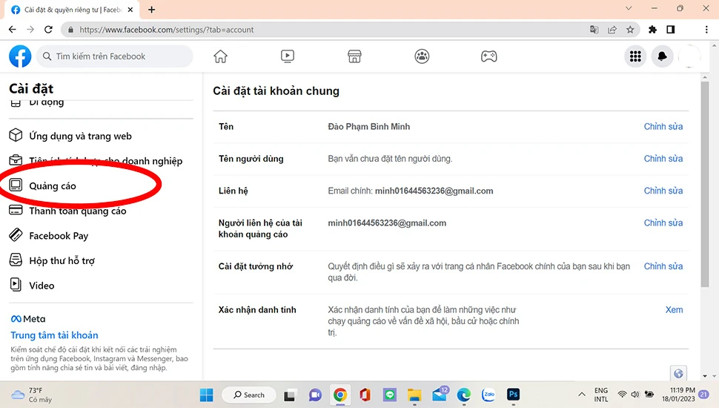Edit the Liên hệ email row

tap(663, 191)
